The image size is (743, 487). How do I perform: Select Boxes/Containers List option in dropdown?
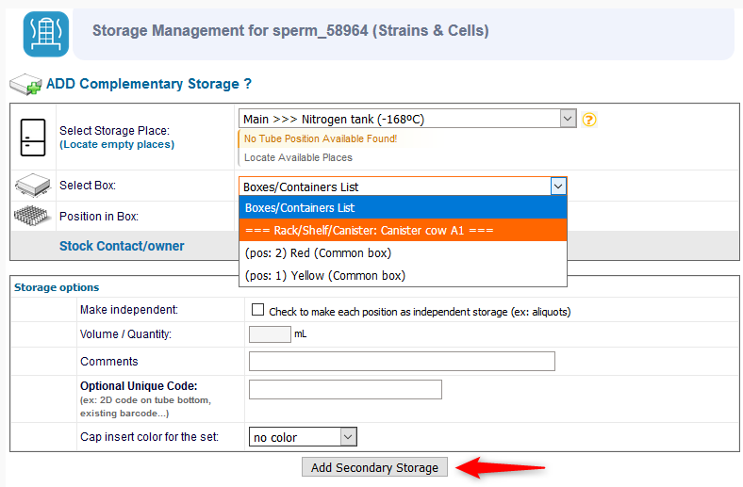click(x=403, y=208)
